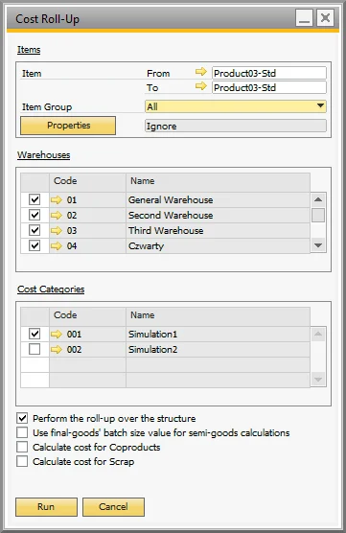Select the Simulation2 name cell
Viewport: 346px width, 533px height.
[x=218, y=350]
